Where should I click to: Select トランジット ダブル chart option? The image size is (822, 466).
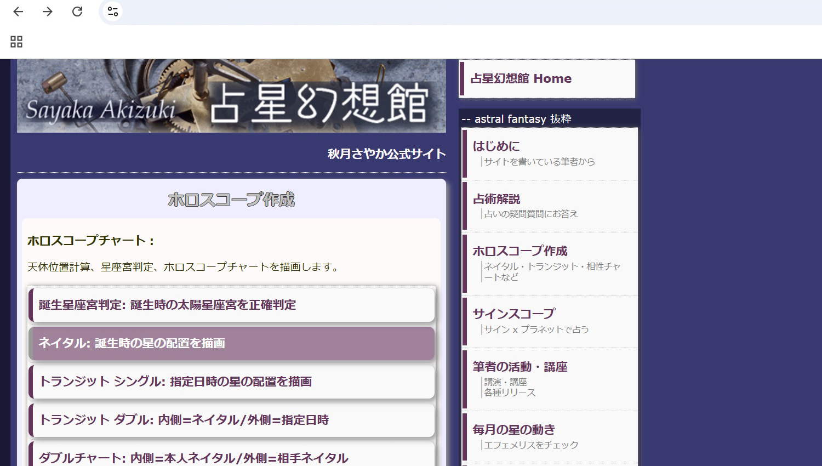pyautogui.click(x=231, y=420)
